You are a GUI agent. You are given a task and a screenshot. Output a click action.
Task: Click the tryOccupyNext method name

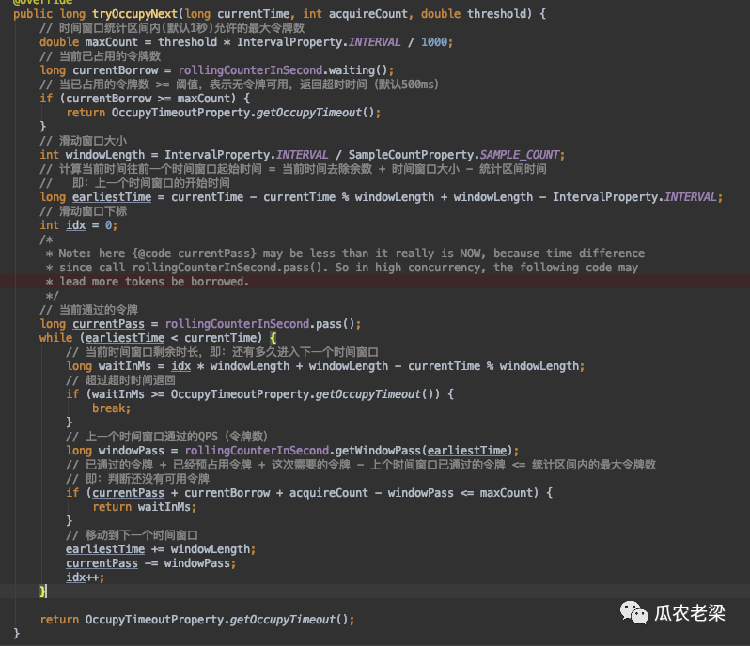click(134, 14)
